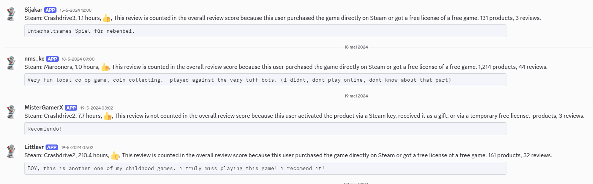Screen dimensions: 593x184
Task: Click the 'Recomiendo!' code block
Action: [265, 129]
